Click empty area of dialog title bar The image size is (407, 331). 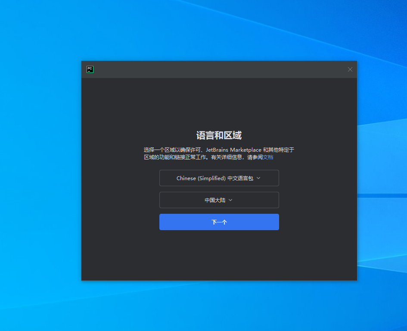(x=215, y=69)
